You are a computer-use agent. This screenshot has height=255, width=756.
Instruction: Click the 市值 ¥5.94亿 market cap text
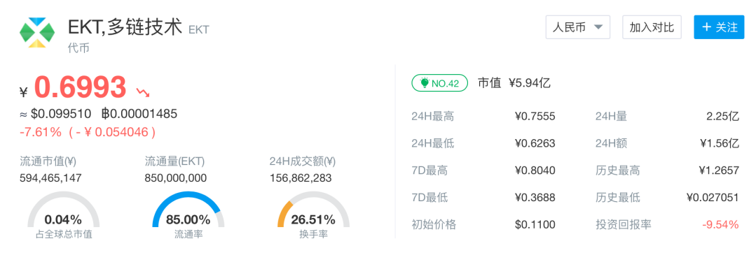514,83
